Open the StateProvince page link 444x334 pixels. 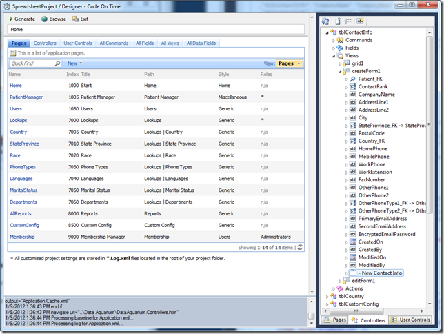pyautogui.click(x=24, y=144)
